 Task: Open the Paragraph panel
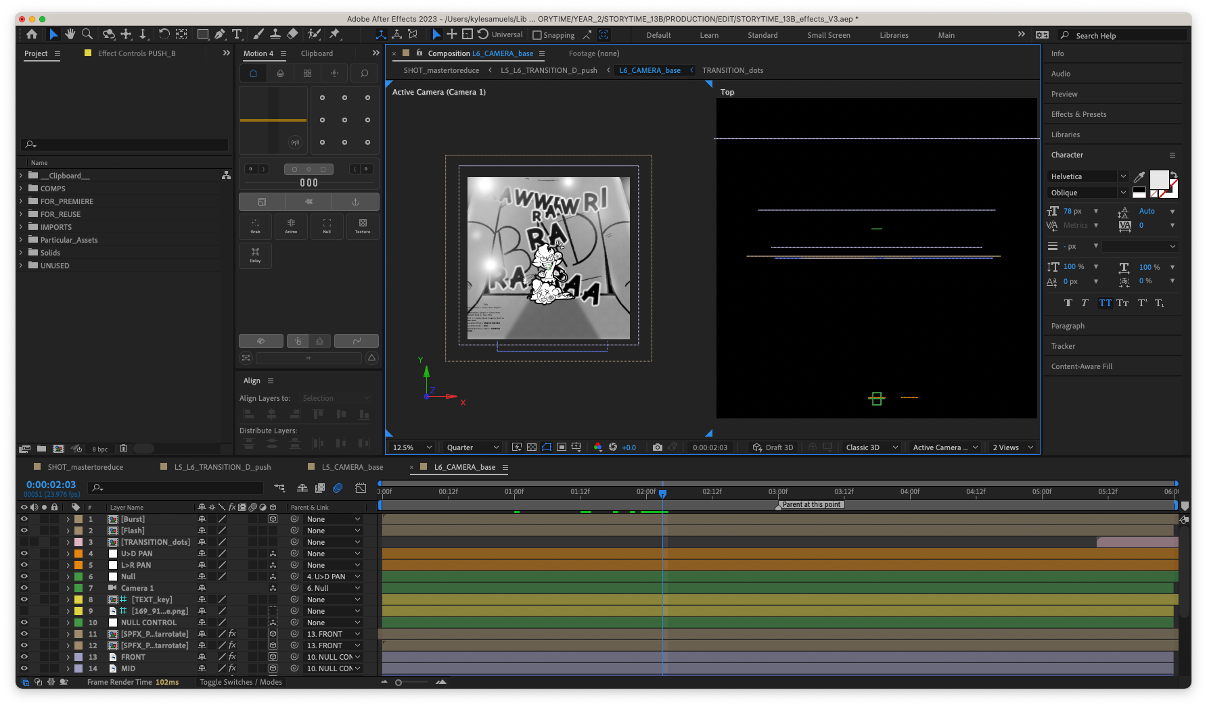pyautogui.click(x=1068, y=326)
